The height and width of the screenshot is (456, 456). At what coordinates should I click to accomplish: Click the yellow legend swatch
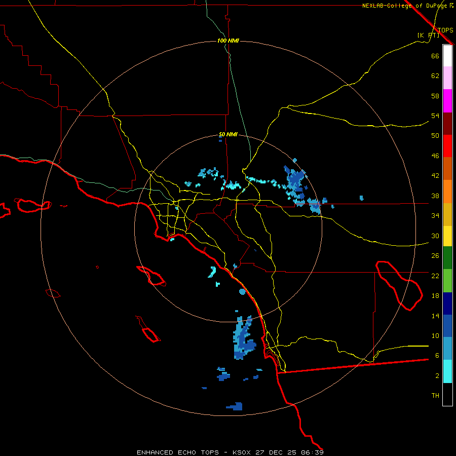tap(447, 236)
